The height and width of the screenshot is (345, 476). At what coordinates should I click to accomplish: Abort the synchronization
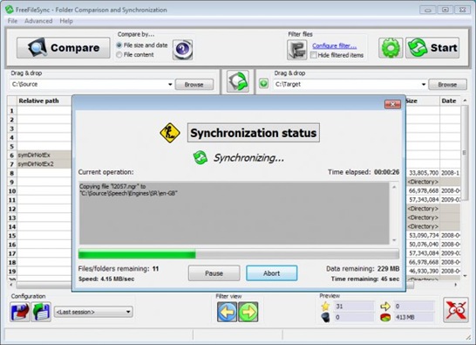pos(272,273)
